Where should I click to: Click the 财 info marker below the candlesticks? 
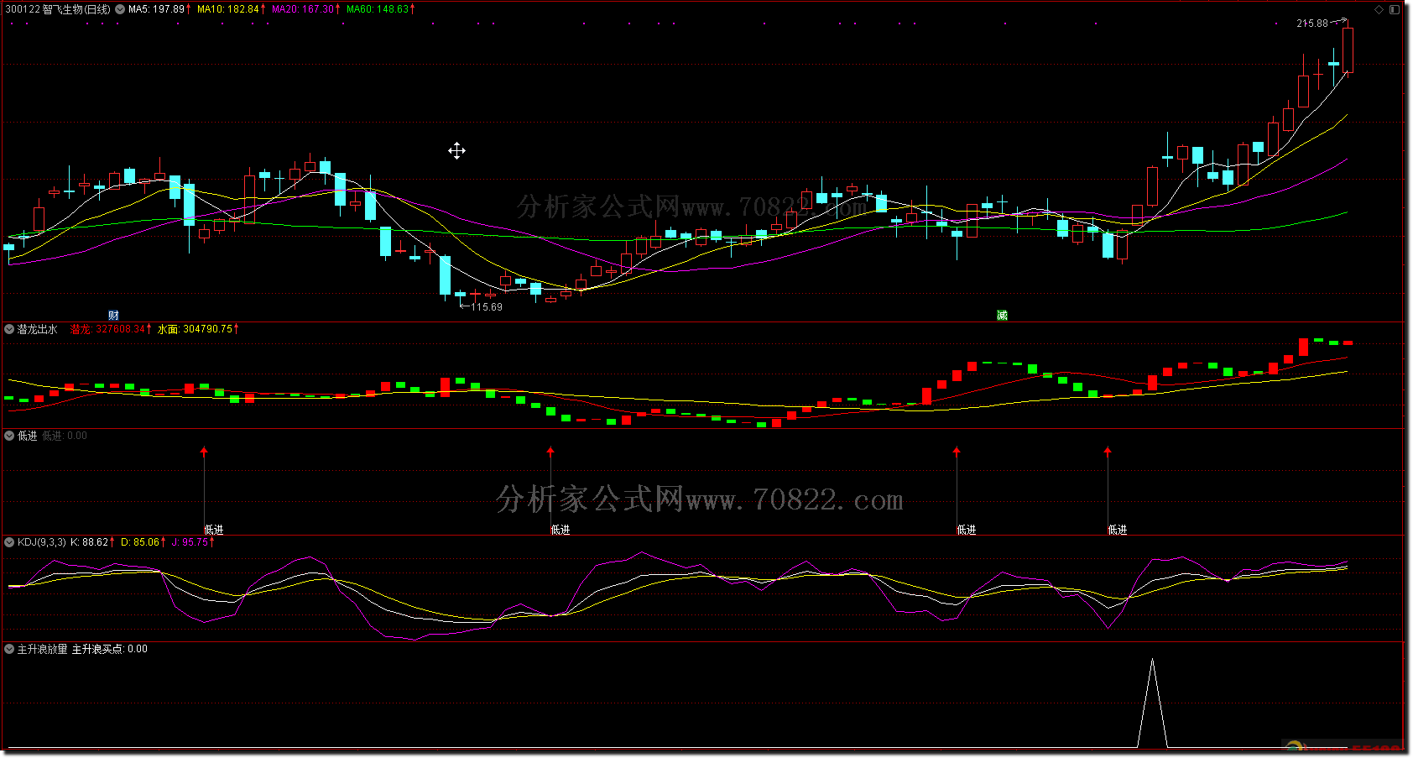click(x=114, y=316)
